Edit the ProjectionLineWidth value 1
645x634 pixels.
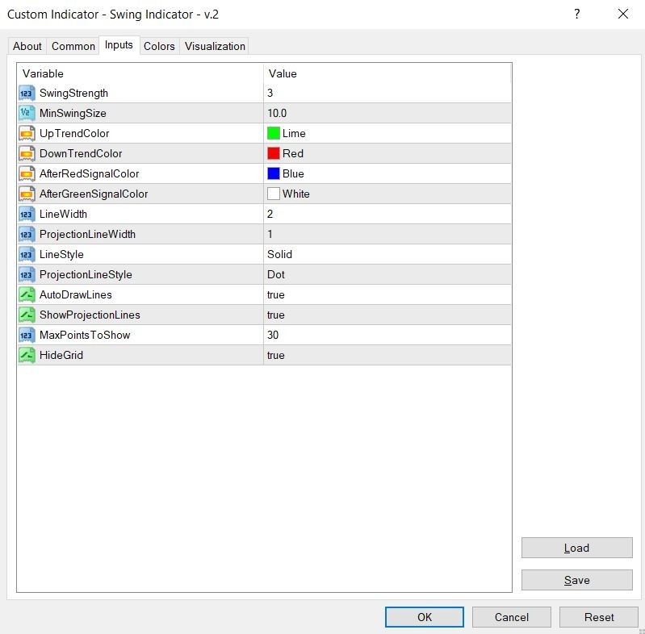(270, 234)
